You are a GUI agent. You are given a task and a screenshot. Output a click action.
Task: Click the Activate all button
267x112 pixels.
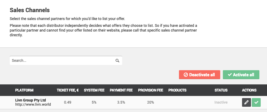(241, 75)
